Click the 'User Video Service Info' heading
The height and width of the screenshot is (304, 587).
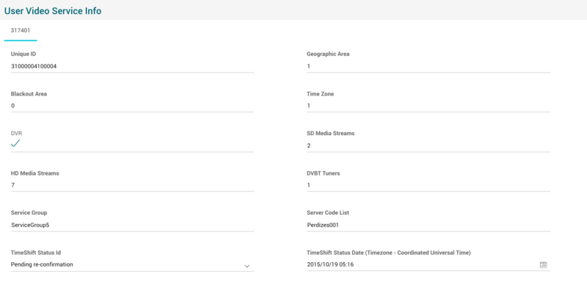click(54, 11)
